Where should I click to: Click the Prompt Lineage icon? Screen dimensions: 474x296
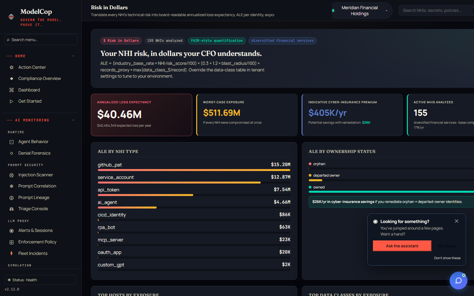click(12, 198)
